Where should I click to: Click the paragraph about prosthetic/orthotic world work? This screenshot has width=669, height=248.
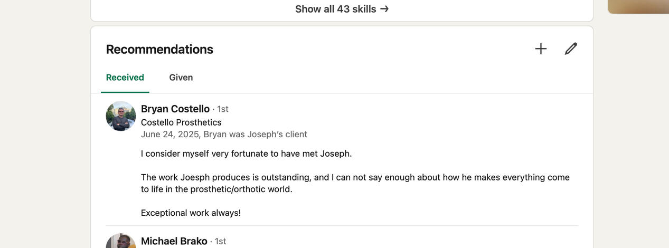[x=355, y=183]
